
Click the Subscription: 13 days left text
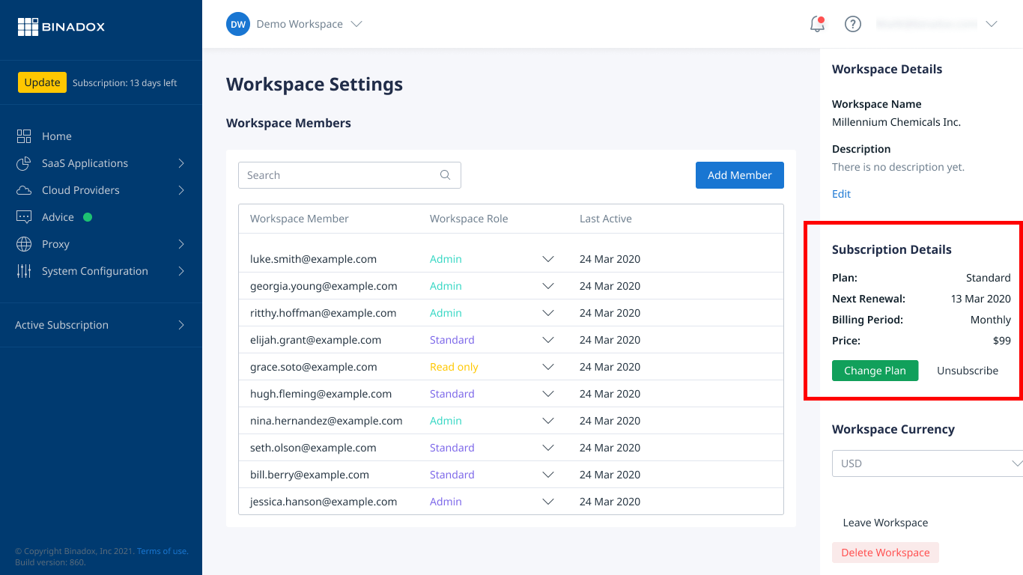click(x=124, y=83)
